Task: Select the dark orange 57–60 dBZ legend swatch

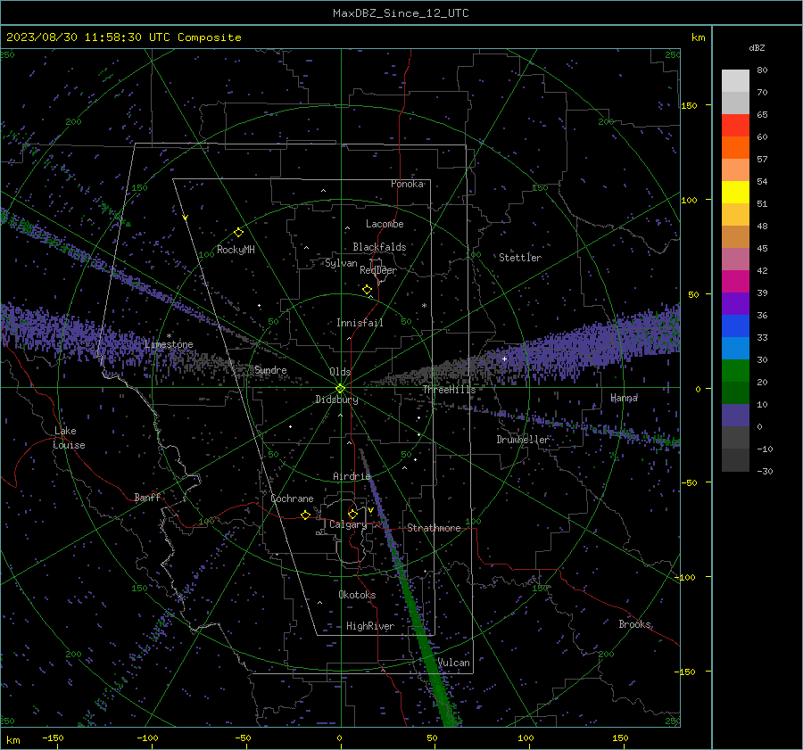Action: pyautogui.click(x=735, y=148)
